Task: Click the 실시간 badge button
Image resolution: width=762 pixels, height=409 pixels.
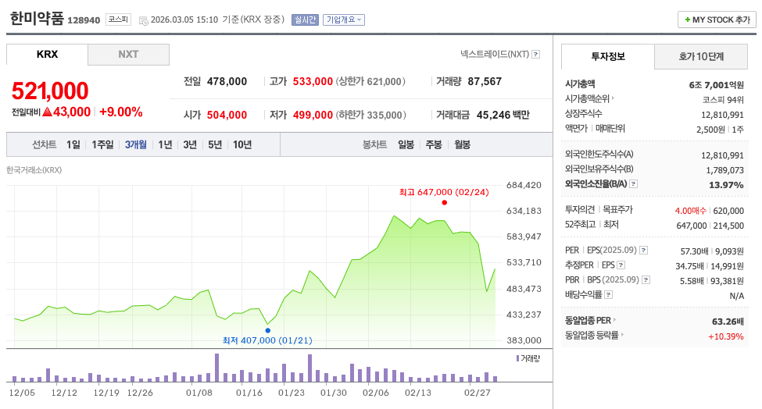Action: point(305,20)
